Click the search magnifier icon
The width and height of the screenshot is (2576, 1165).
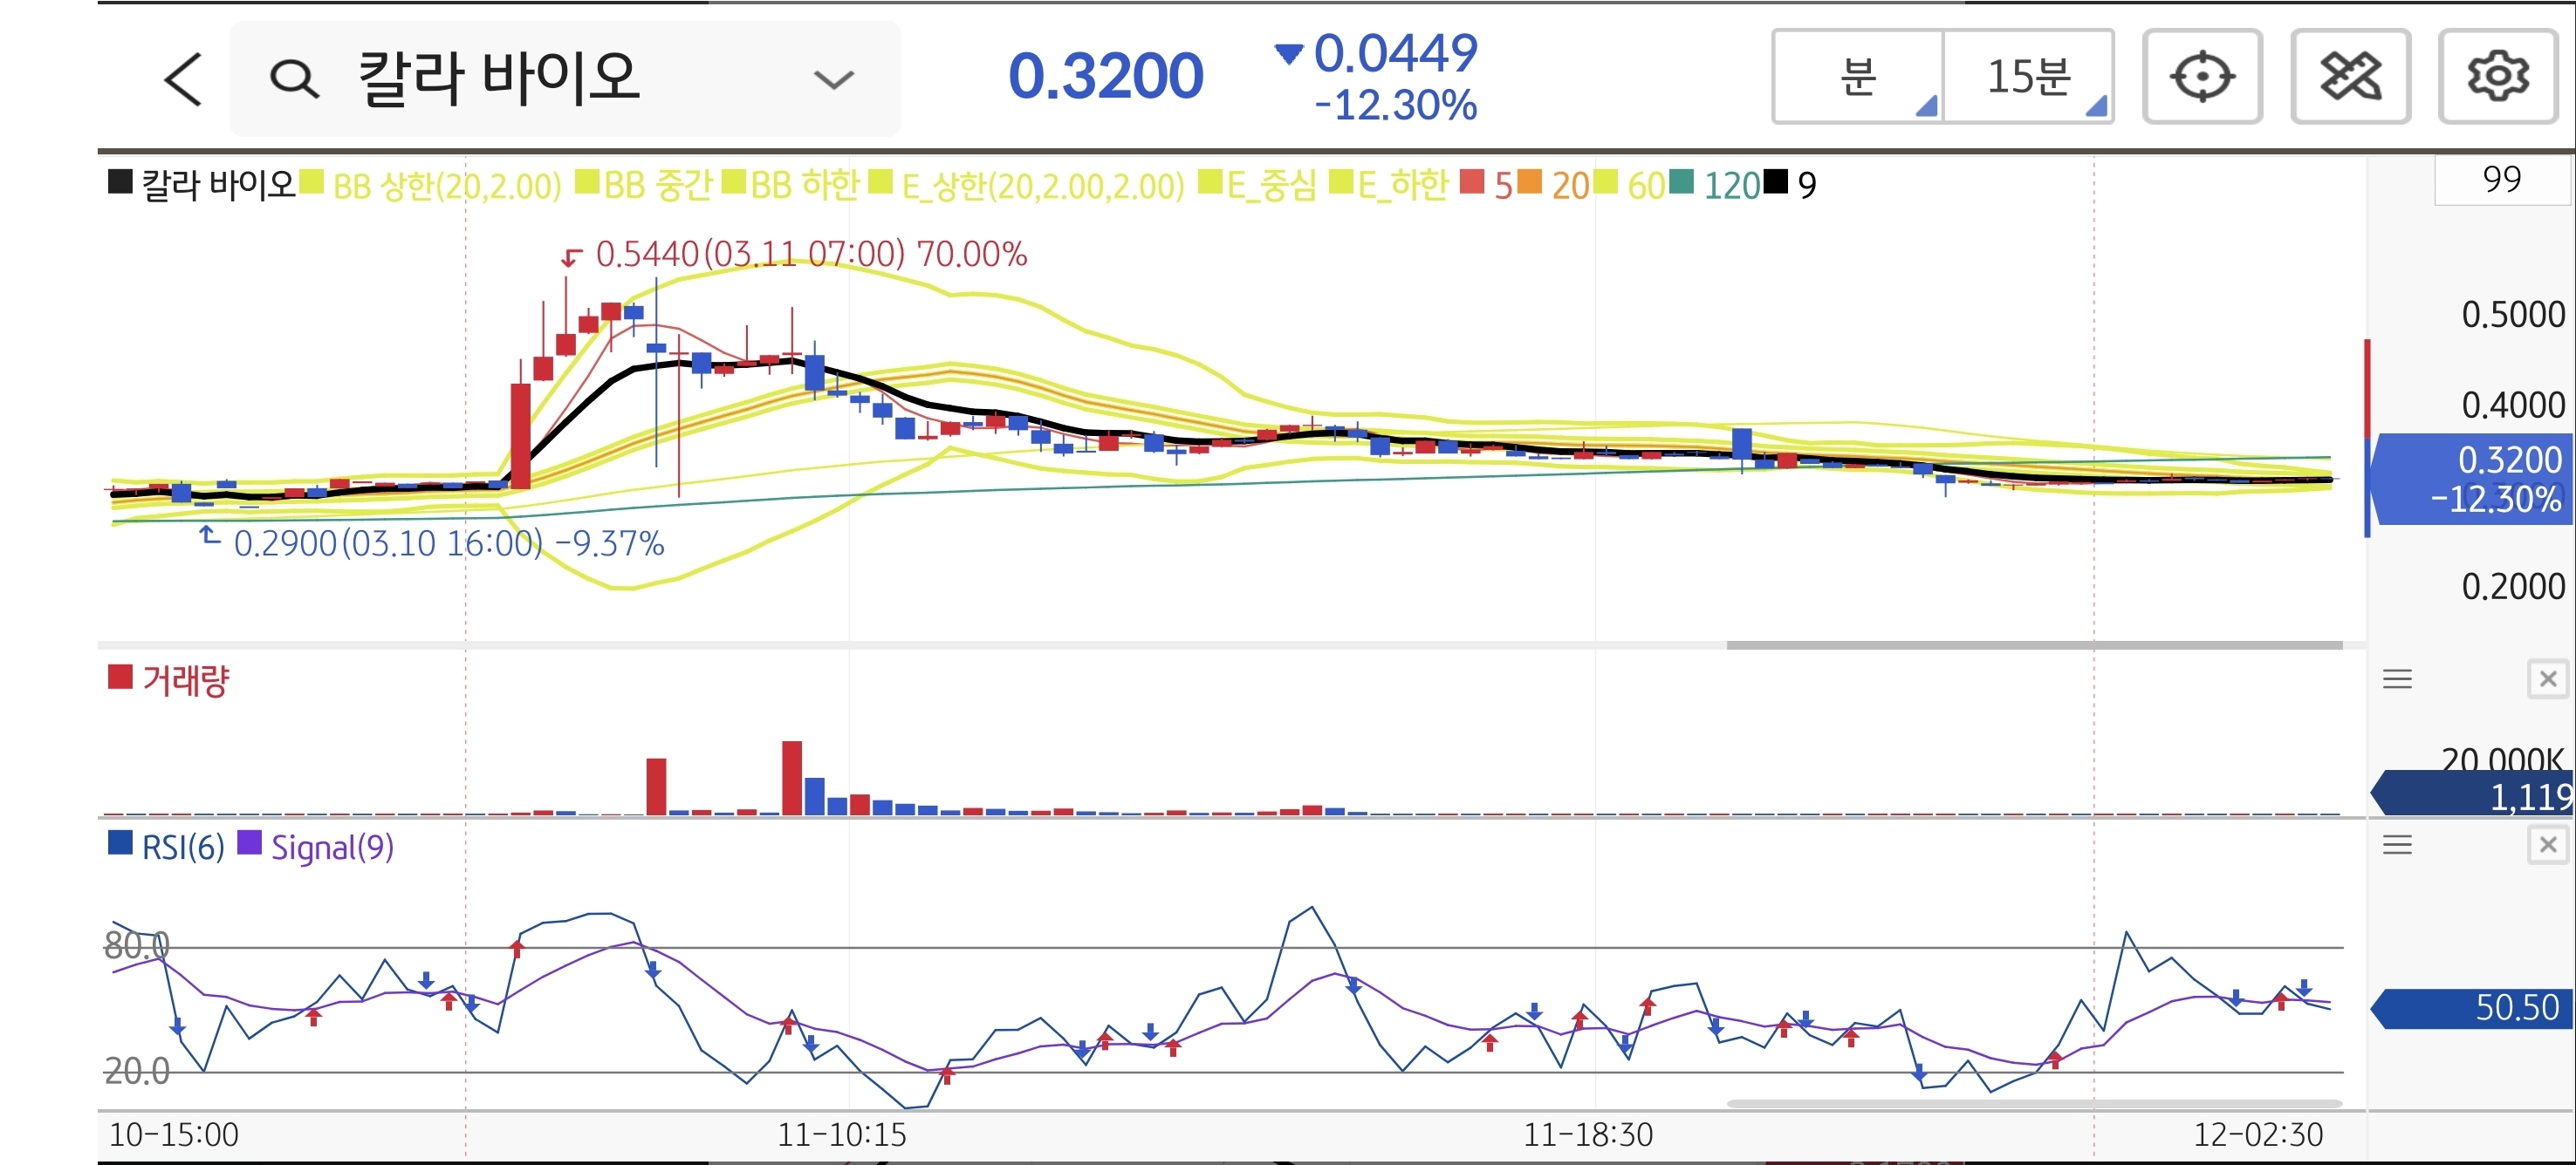point(294,79)
